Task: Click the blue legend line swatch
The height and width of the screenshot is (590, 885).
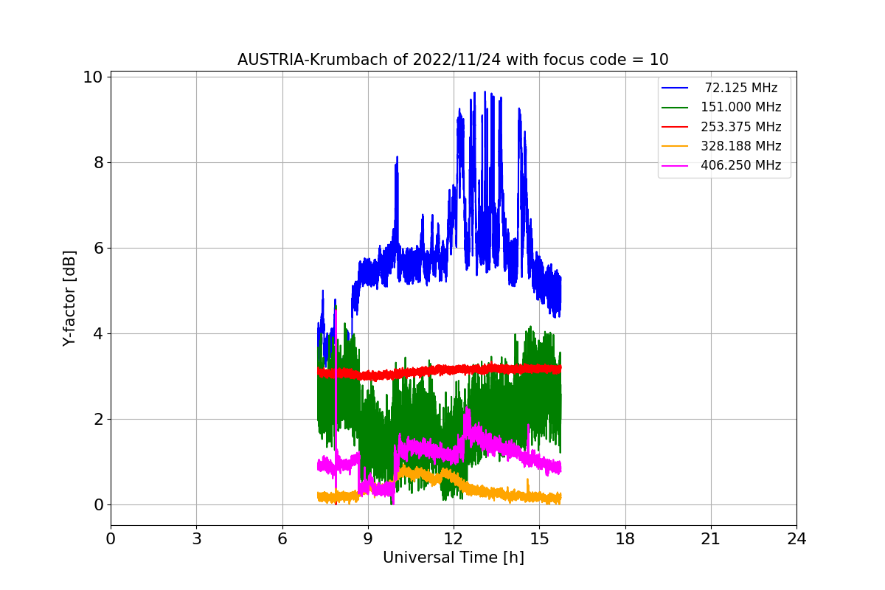Action: (x=676, y=88)
